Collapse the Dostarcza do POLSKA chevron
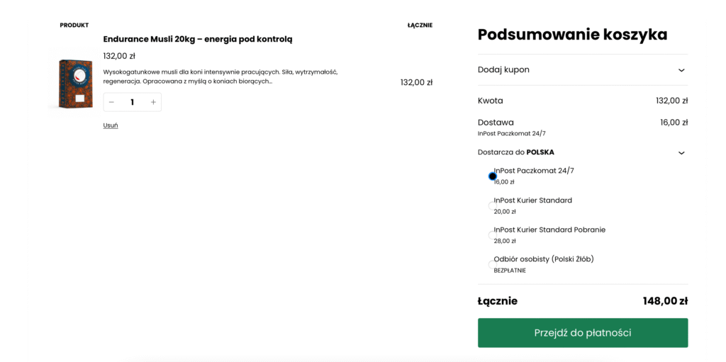The image size is (726, 362). [681, 152]
